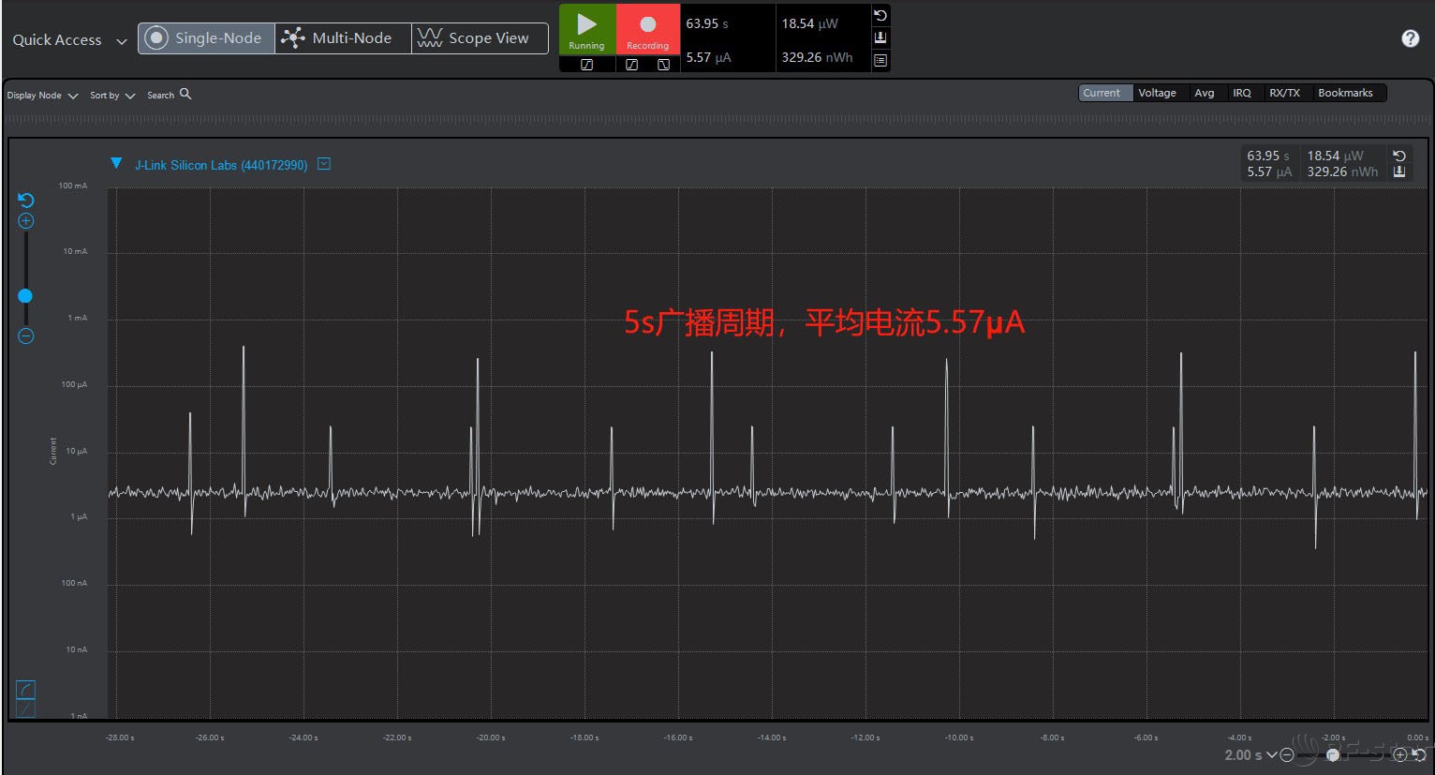Open the Scope View tab
Viewport: 1435px width, 775px height.
point(479,38)
